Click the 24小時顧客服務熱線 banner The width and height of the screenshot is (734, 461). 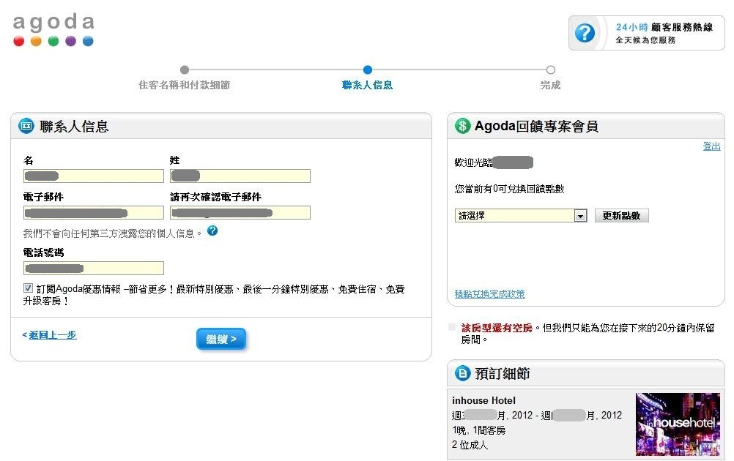point(647,33)
